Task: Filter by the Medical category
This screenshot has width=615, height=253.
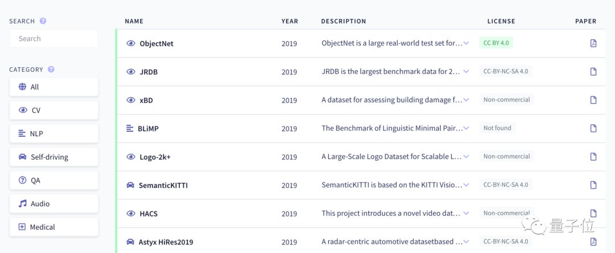Action: point(54,227)
